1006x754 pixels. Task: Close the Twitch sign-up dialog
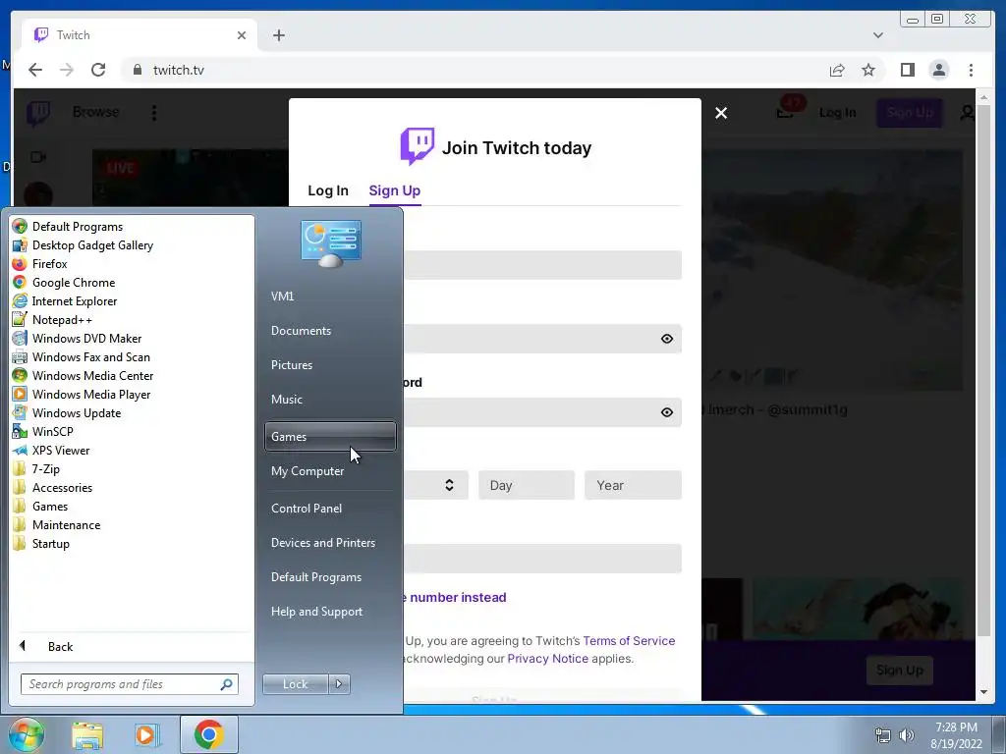(721, 113)
